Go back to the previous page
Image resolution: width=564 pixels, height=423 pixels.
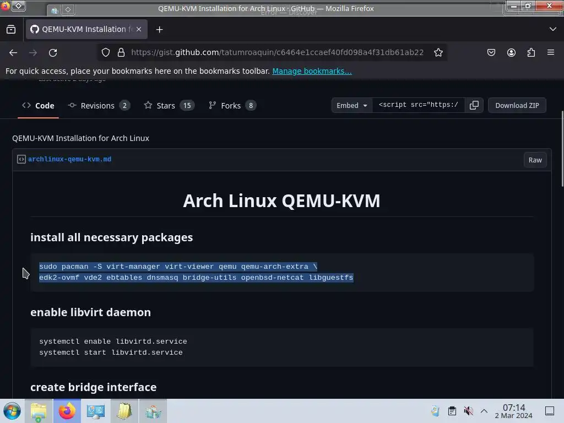[13, 52]
